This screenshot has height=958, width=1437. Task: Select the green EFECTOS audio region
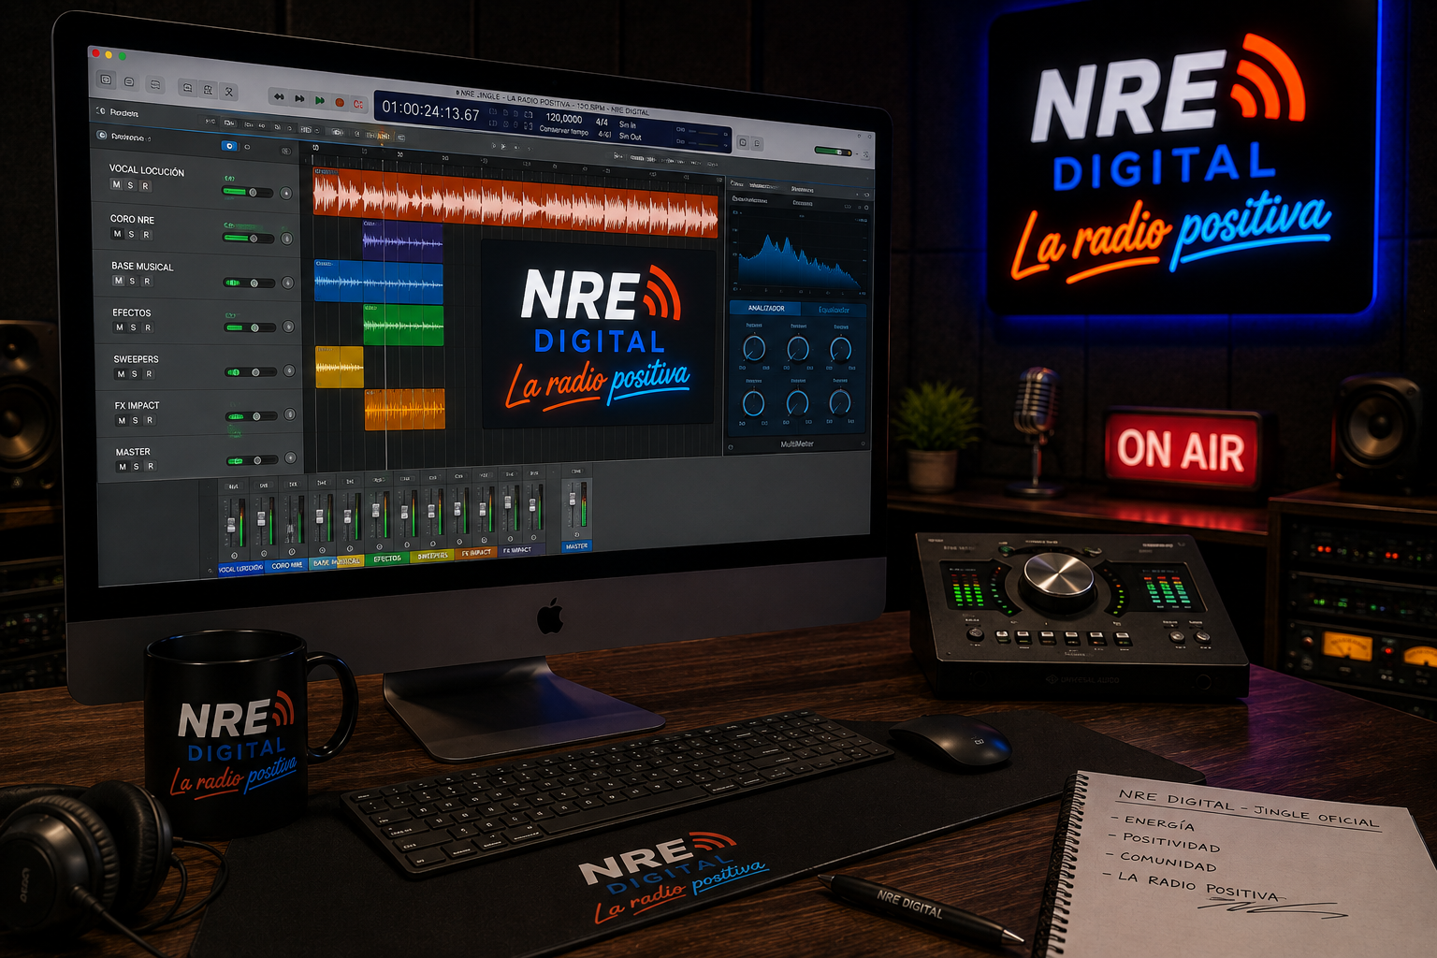tap(403, 325)
